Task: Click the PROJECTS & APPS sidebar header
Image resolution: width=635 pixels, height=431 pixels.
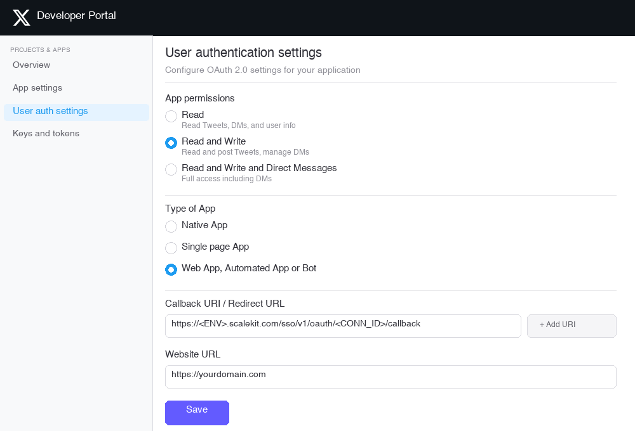Action: (40, 49)
